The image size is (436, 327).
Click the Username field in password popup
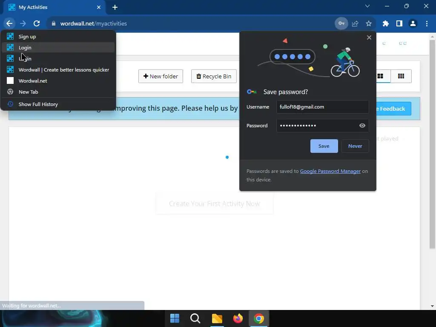[x=323, y=107]
